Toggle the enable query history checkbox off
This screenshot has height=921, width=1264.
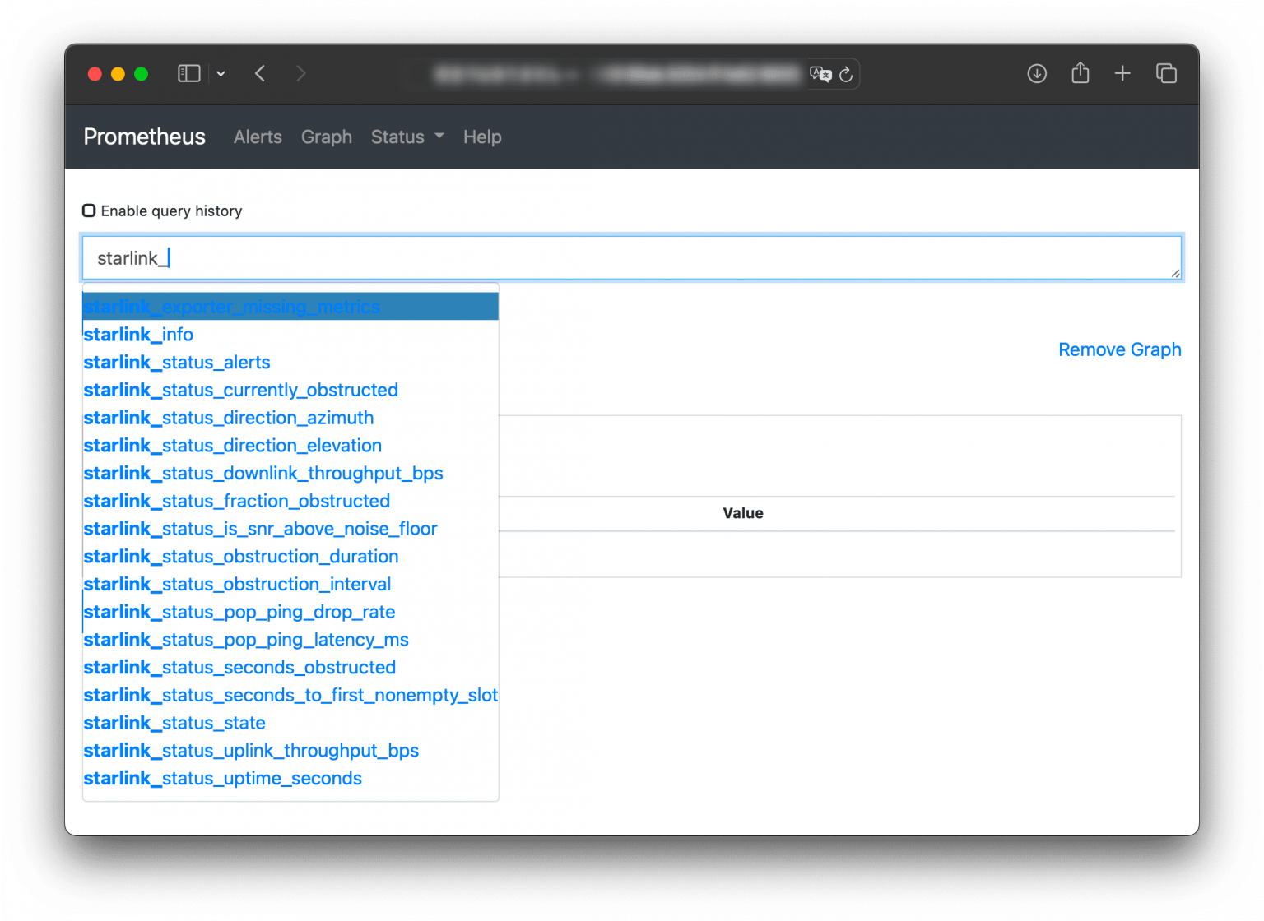tap(89, 210)
